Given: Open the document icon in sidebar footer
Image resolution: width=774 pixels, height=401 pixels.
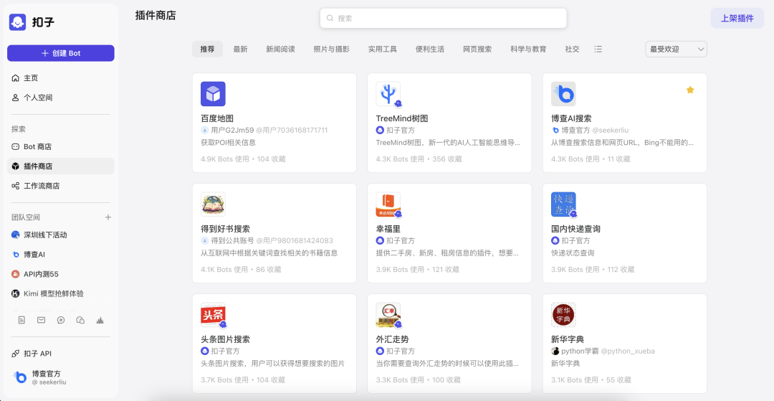Looking at the screenshot, I should point(21,320).
